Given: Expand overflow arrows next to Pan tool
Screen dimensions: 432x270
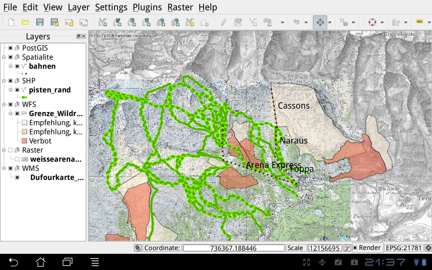Looking at the screenshot, I should [330, 22].
